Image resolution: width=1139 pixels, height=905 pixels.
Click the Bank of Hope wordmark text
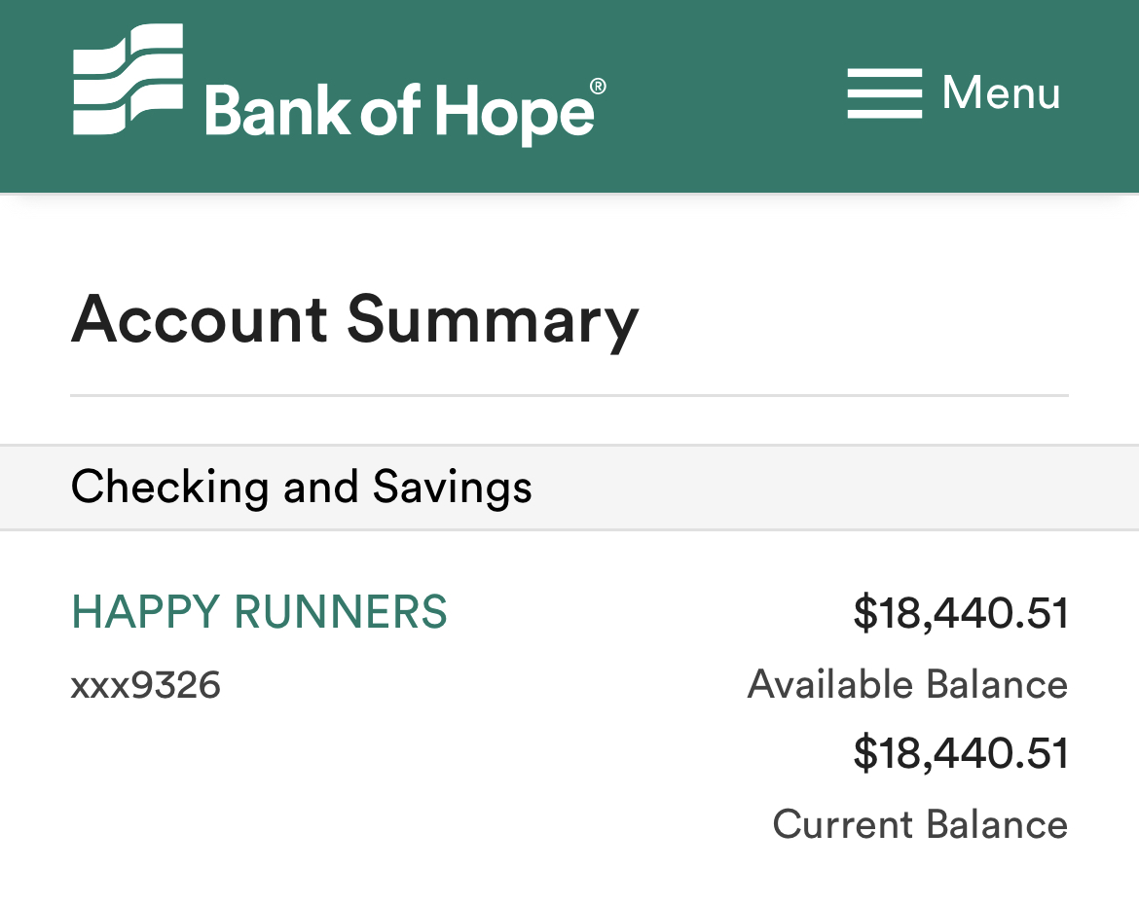click(399, 111)
